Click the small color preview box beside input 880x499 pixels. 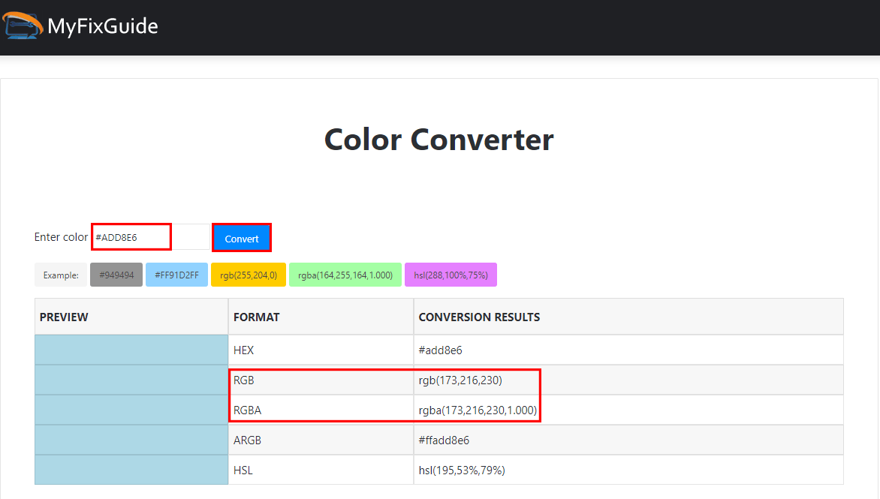[192, 236]
